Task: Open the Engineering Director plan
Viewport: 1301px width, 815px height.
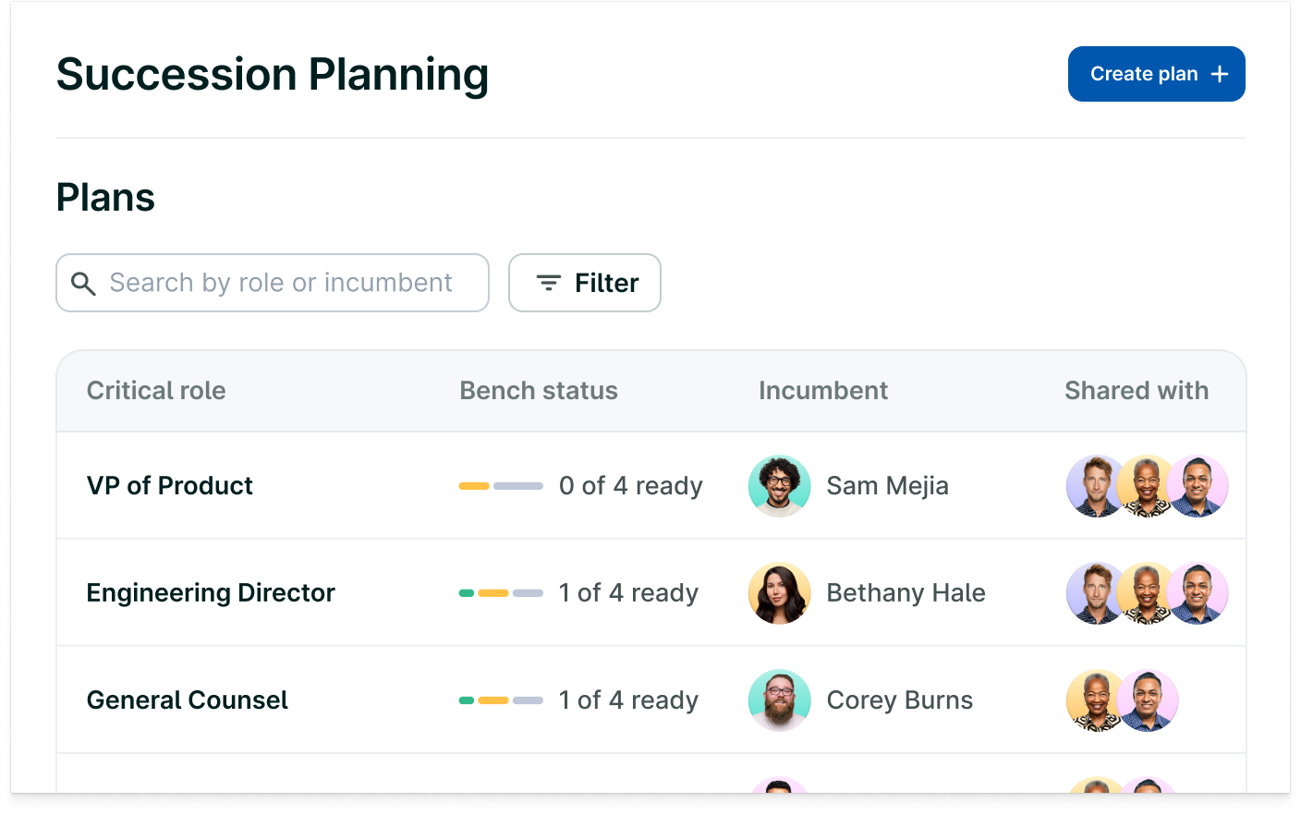Action: (211, 593)
